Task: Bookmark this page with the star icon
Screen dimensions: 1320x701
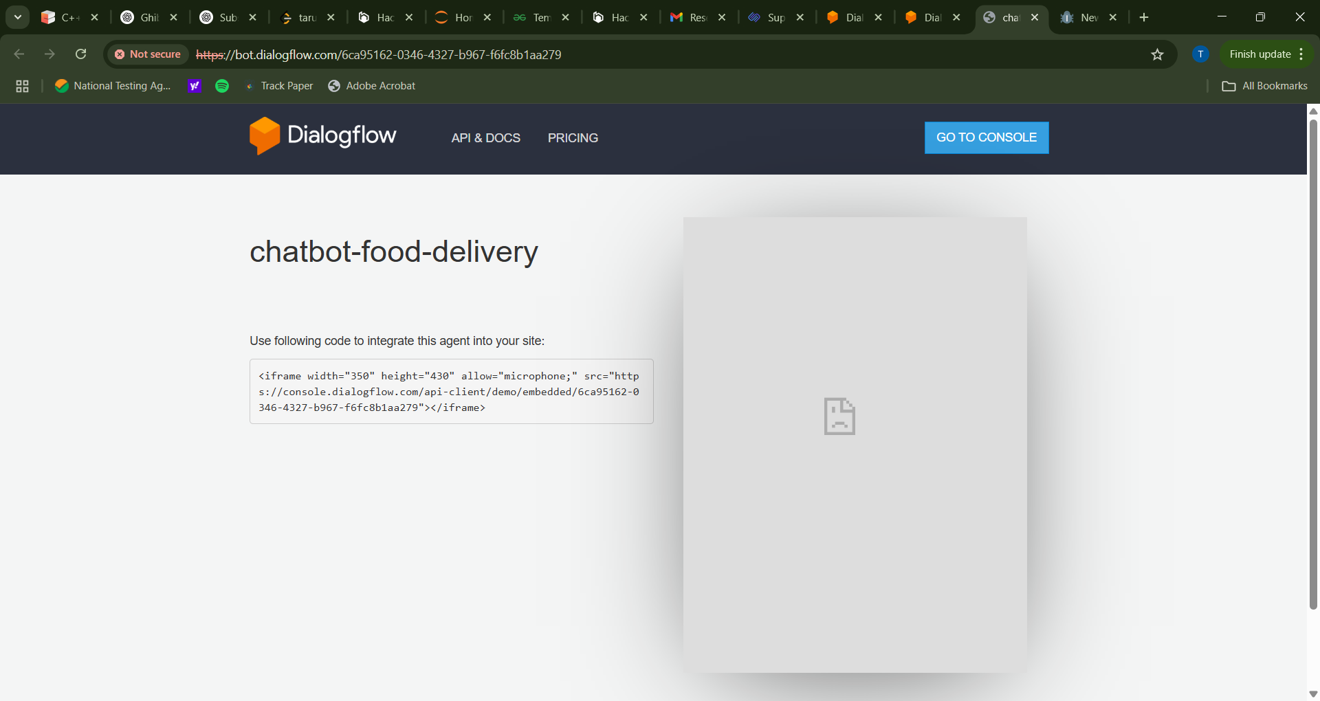Action: 1157,54
